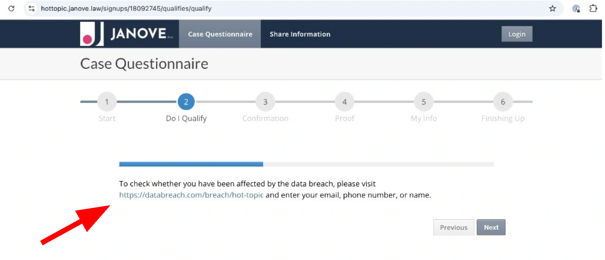Jump to step 6 Finishing Up circle
The height and width of the screenshot is (260, 605).
coord(503,102)
